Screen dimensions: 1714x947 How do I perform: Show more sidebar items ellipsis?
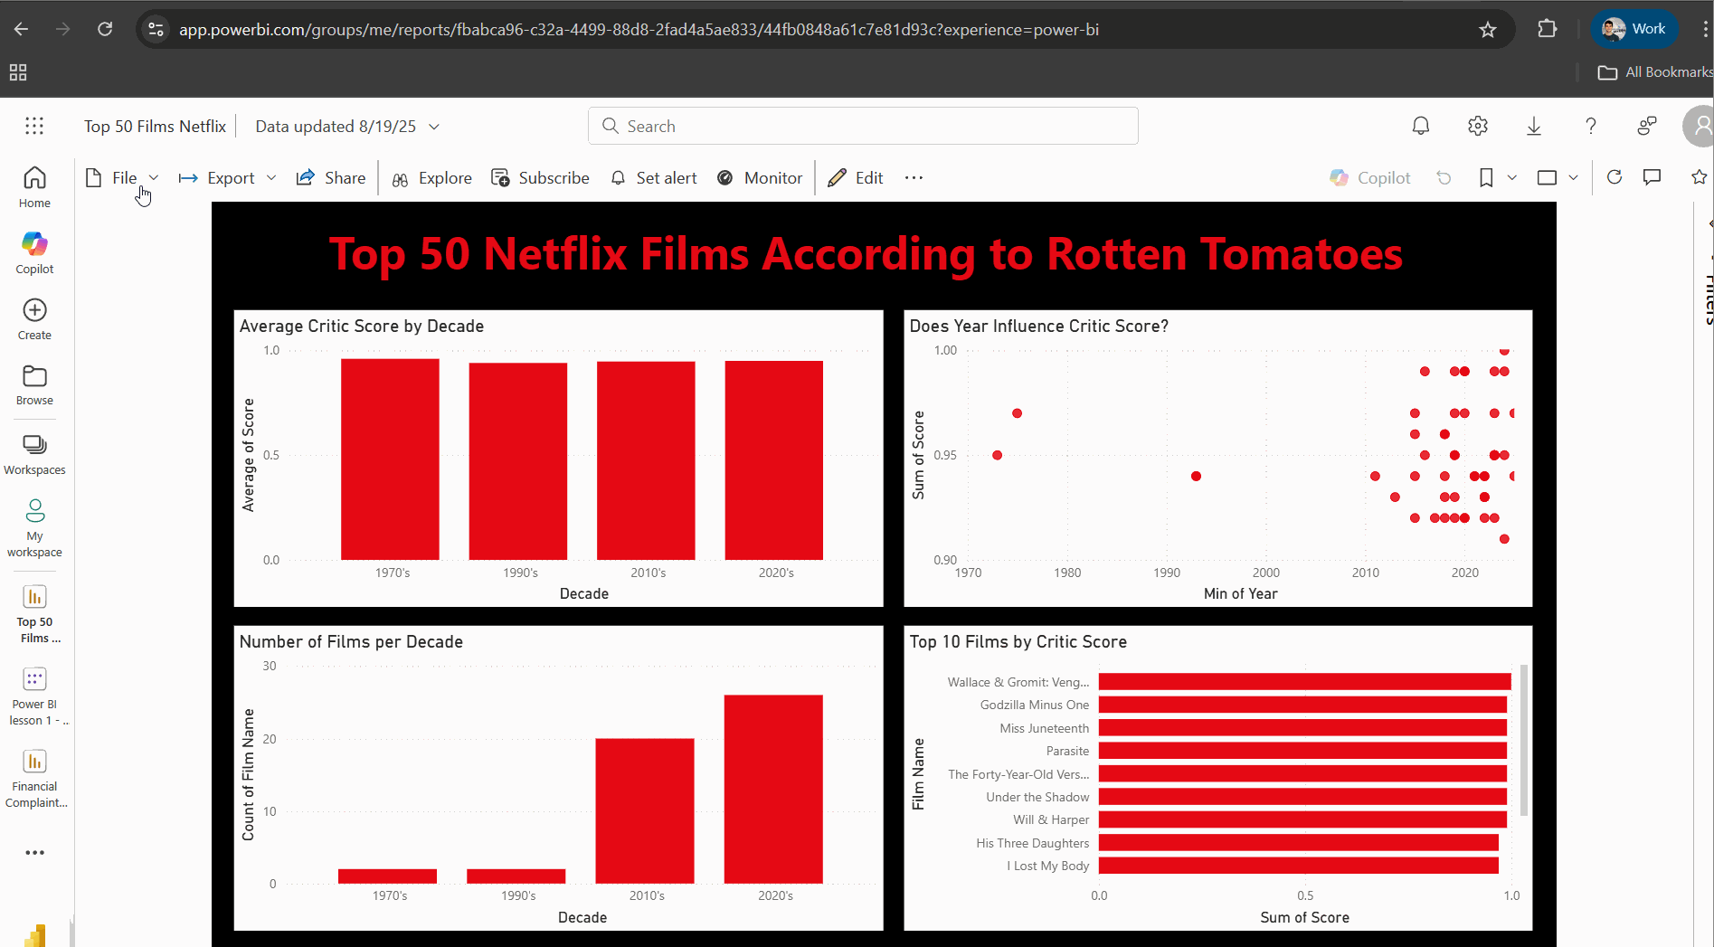[34, 852]
